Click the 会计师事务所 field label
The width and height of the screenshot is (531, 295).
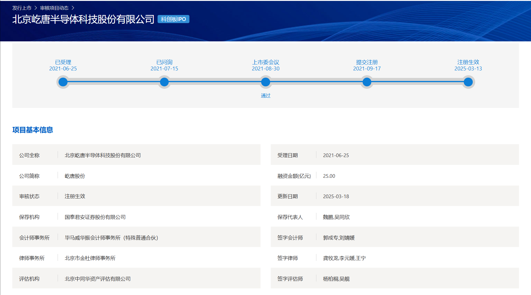tap(34, 238)
